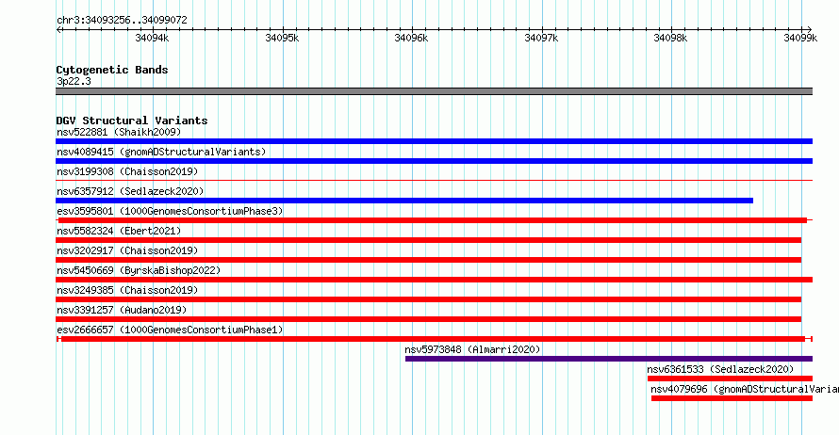Click the blue bar under nsv4089415

point(434,161)
